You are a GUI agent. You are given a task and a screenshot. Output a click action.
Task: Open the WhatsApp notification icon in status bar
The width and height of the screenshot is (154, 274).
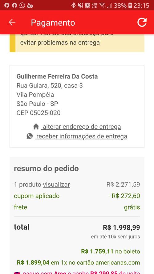tap(22, 6)
